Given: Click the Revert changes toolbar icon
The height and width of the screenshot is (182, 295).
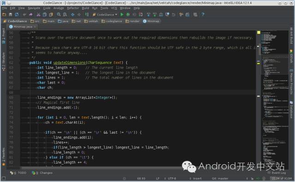Looking at the screenshot, I should point(173,14).
